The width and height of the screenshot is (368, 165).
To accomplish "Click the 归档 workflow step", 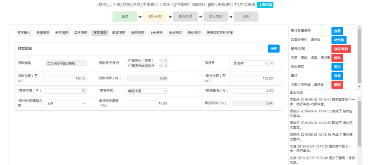I will (x=246, y=17).
